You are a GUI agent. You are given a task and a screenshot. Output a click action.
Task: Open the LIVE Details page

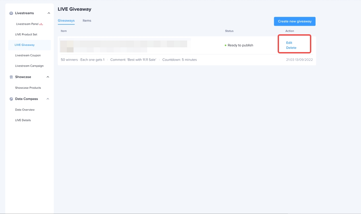[23, 120]
